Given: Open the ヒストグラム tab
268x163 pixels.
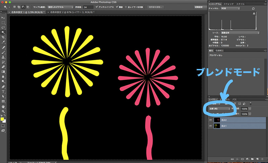Looking at the screenshot, I should pos(215,4).
